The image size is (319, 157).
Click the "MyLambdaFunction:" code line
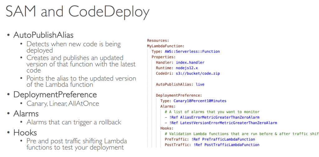coord(166,46)
